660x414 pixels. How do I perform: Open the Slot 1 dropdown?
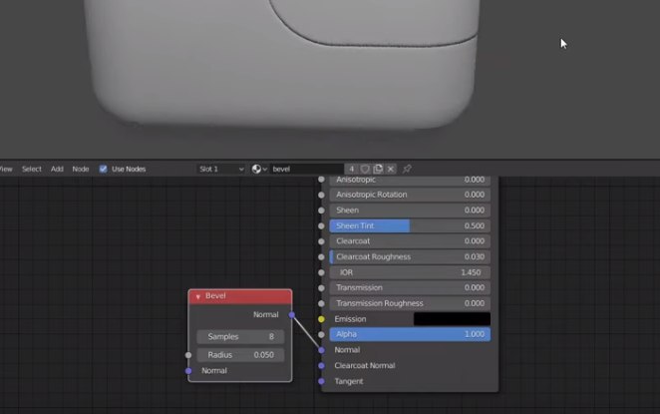[x=221, y=169]
